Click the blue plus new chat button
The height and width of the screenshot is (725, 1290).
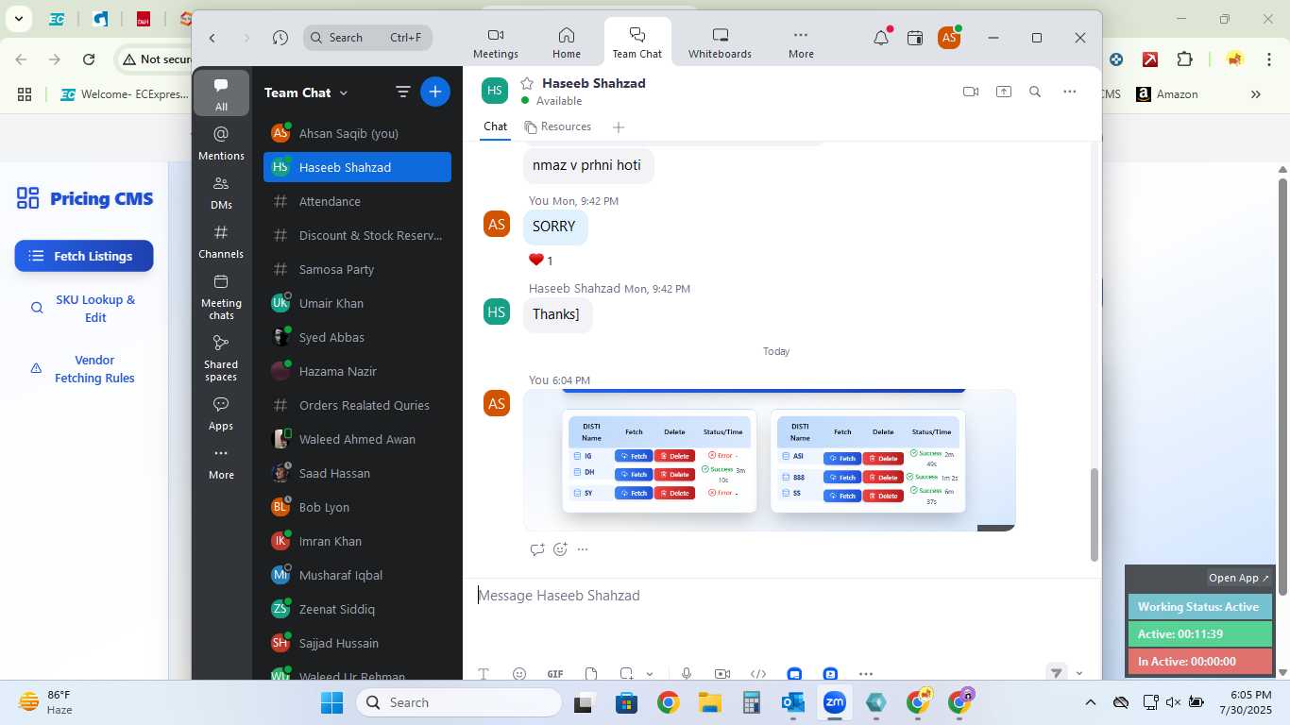click(434, 92)
